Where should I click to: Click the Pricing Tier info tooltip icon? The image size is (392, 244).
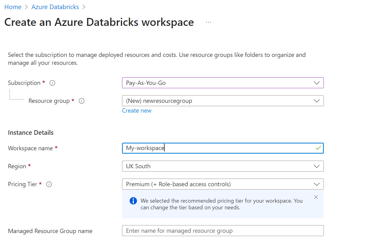49,184
